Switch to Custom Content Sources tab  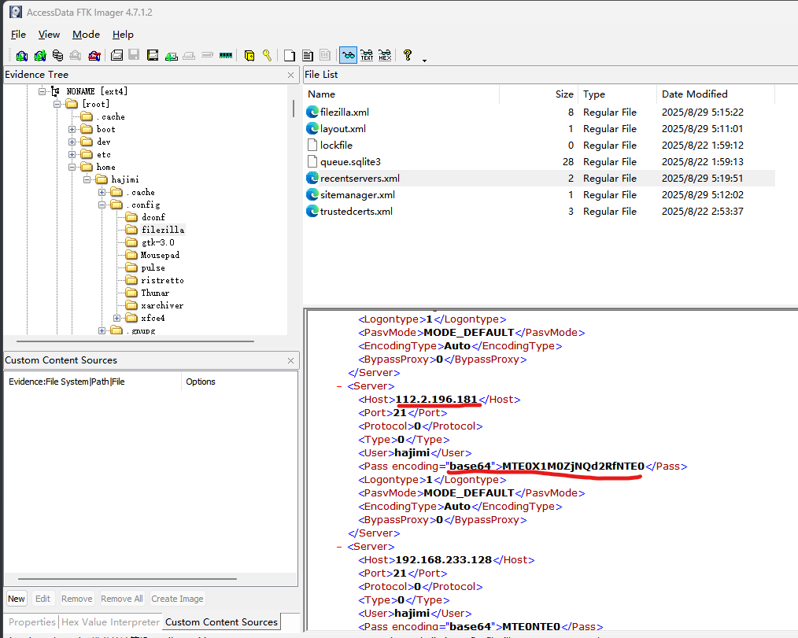221,621
